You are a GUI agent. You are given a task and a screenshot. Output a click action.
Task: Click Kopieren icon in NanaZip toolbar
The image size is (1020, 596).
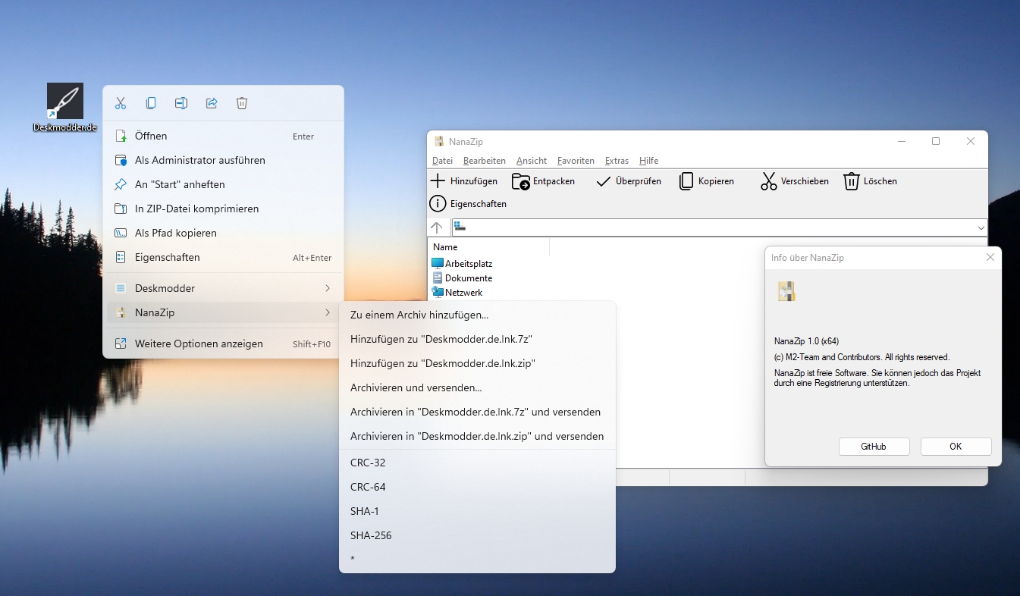tap(686, 181)
